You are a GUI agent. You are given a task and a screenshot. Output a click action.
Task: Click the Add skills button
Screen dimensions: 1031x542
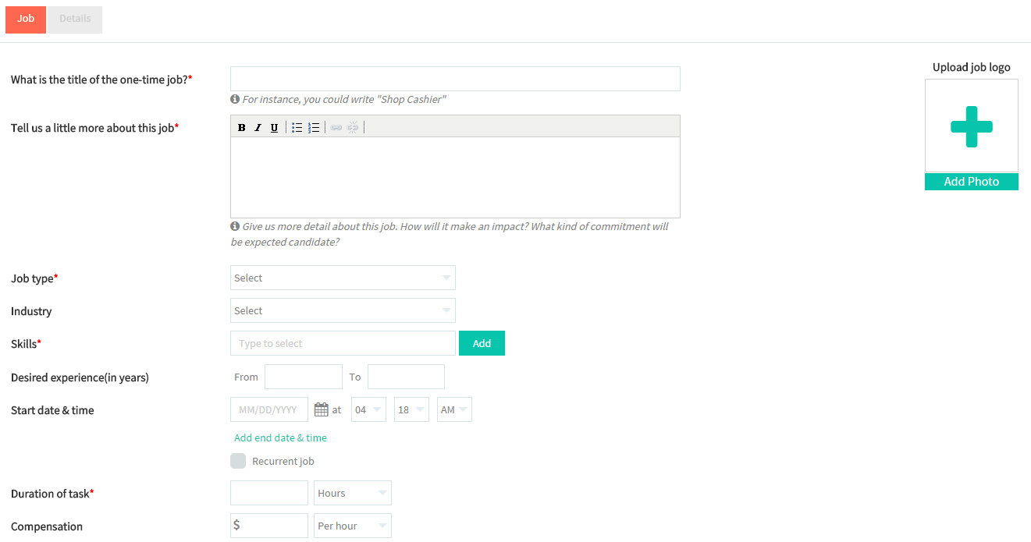482,343
